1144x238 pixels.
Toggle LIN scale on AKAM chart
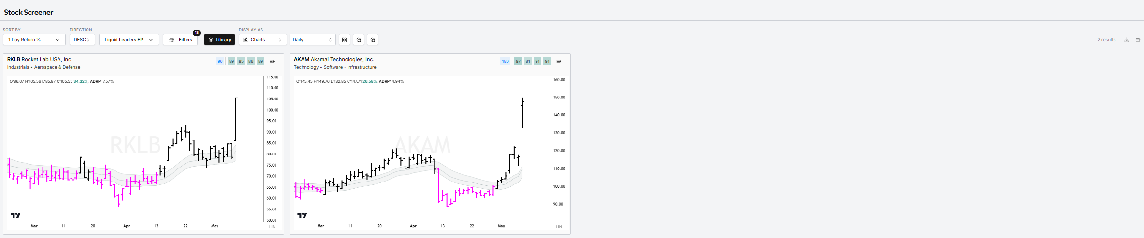[x=559, y=227]
